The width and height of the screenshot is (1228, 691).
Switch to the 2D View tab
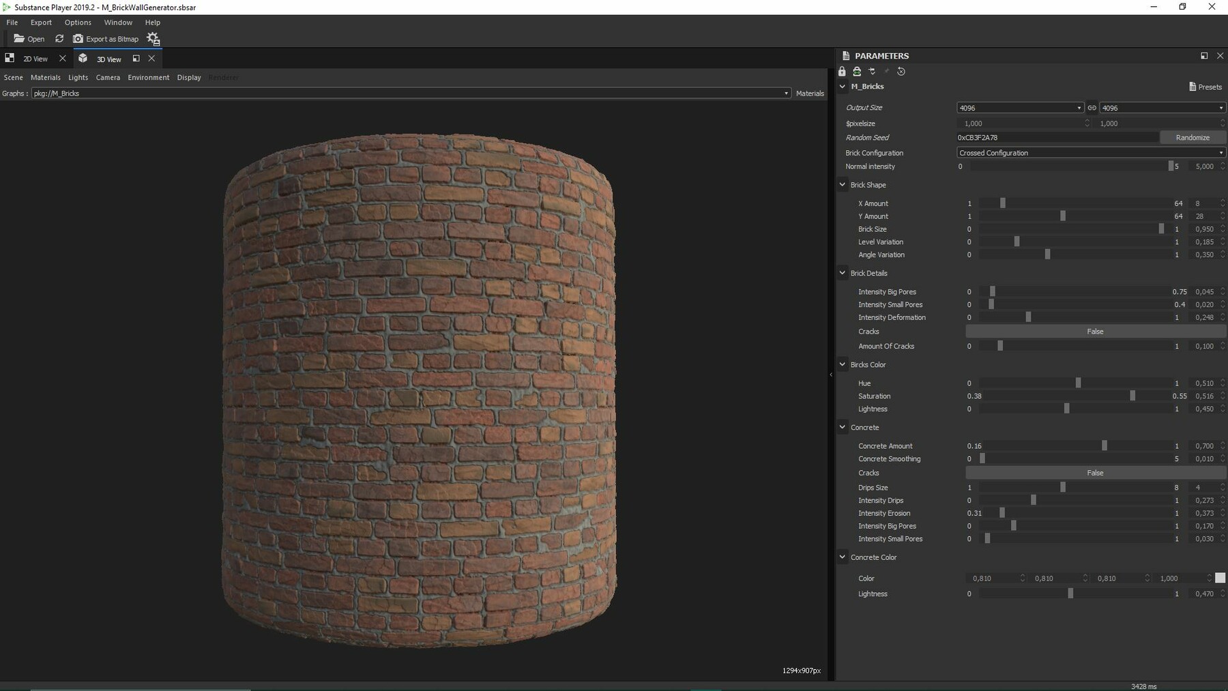35,59
